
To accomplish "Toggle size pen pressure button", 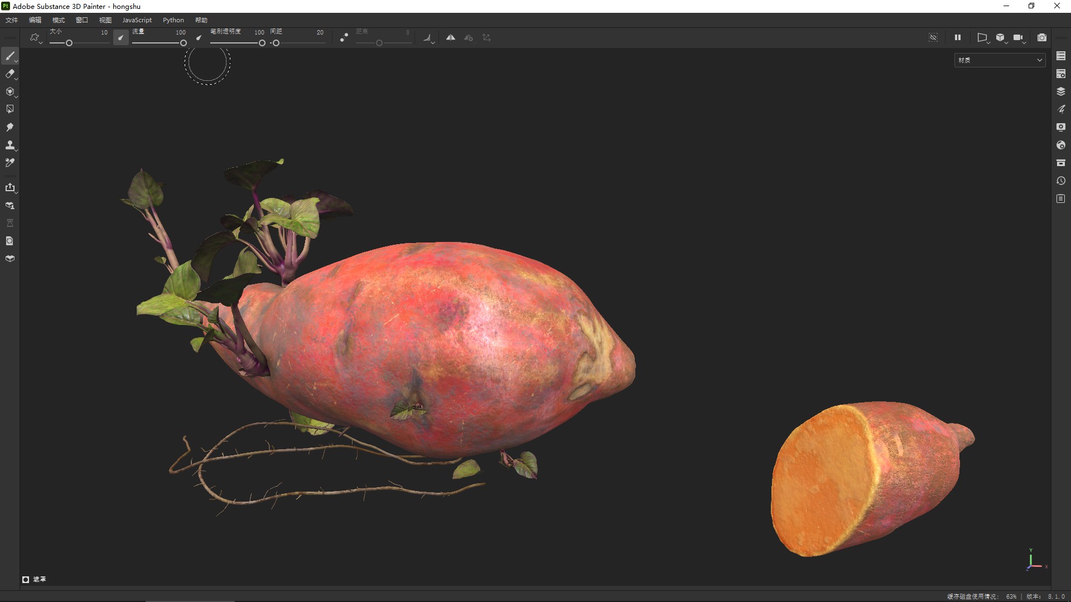I will click(120, 37).
